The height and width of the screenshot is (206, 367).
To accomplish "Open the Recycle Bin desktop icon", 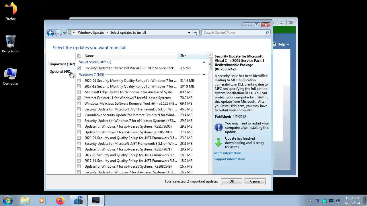I will 11,44.
